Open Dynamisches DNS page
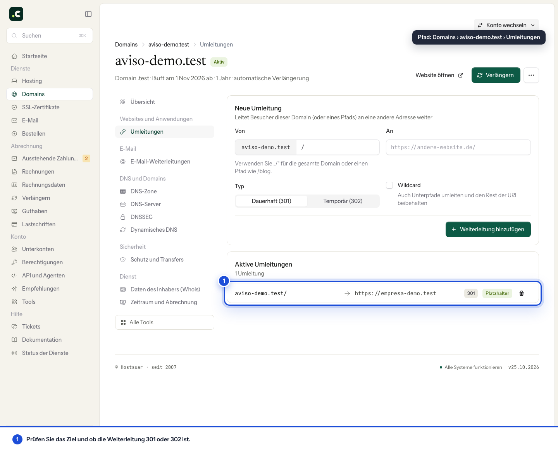This screenshot has height=451, width=558. coord(165,230)
